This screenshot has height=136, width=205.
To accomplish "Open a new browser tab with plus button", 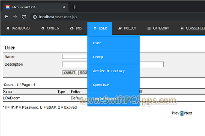I will point(74,7).
